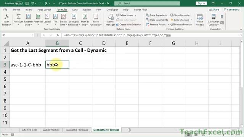244x137 pixels.
Task: Expand Remove Arrows dropdown arrow
Action: [x=168, y=24]
